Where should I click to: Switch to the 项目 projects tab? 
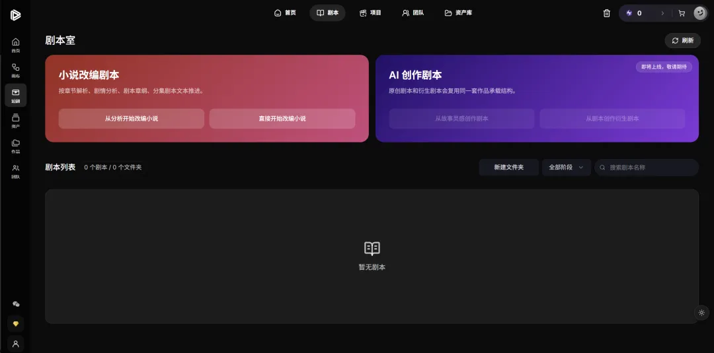coord(370,13)
